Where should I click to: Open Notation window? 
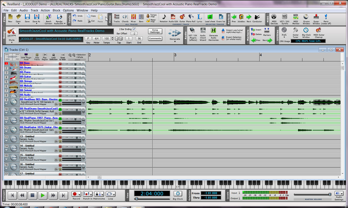coord(164,18)
